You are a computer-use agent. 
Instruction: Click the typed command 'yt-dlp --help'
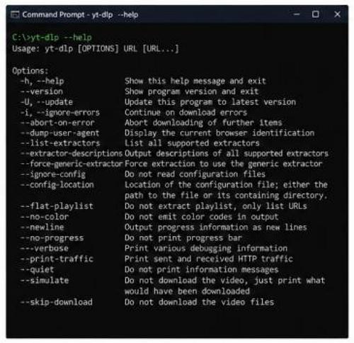coord(62,38)
